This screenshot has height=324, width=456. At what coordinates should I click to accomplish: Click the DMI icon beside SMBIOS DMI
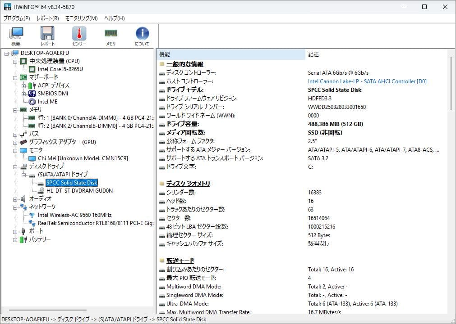pos(32,94)
